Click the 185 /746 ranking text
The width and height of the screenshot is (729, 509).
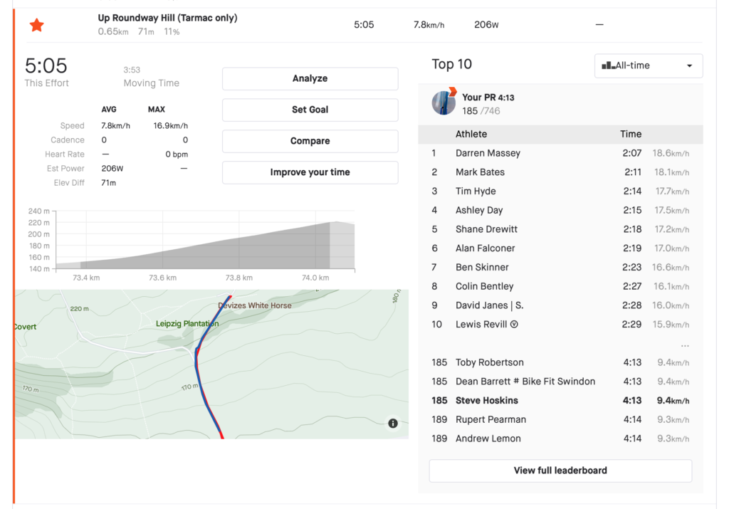[481, 111]
